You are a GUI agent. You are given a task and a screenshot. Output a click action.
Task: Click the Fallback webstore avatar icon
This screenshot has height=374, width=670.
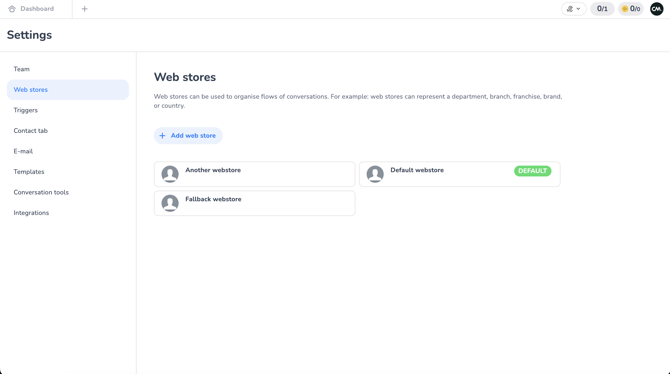pos(170,203)
